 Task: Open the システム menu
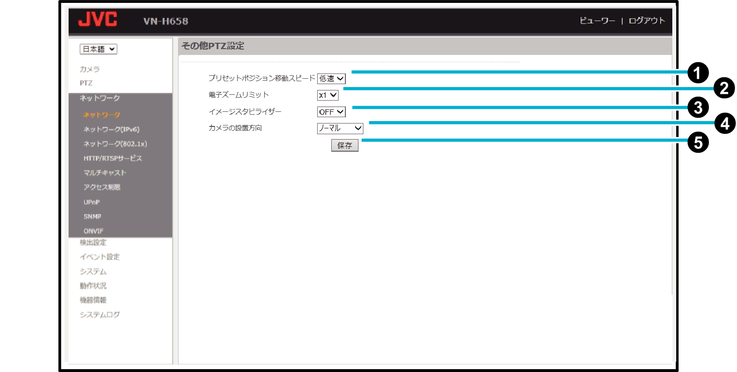point(93,271)
